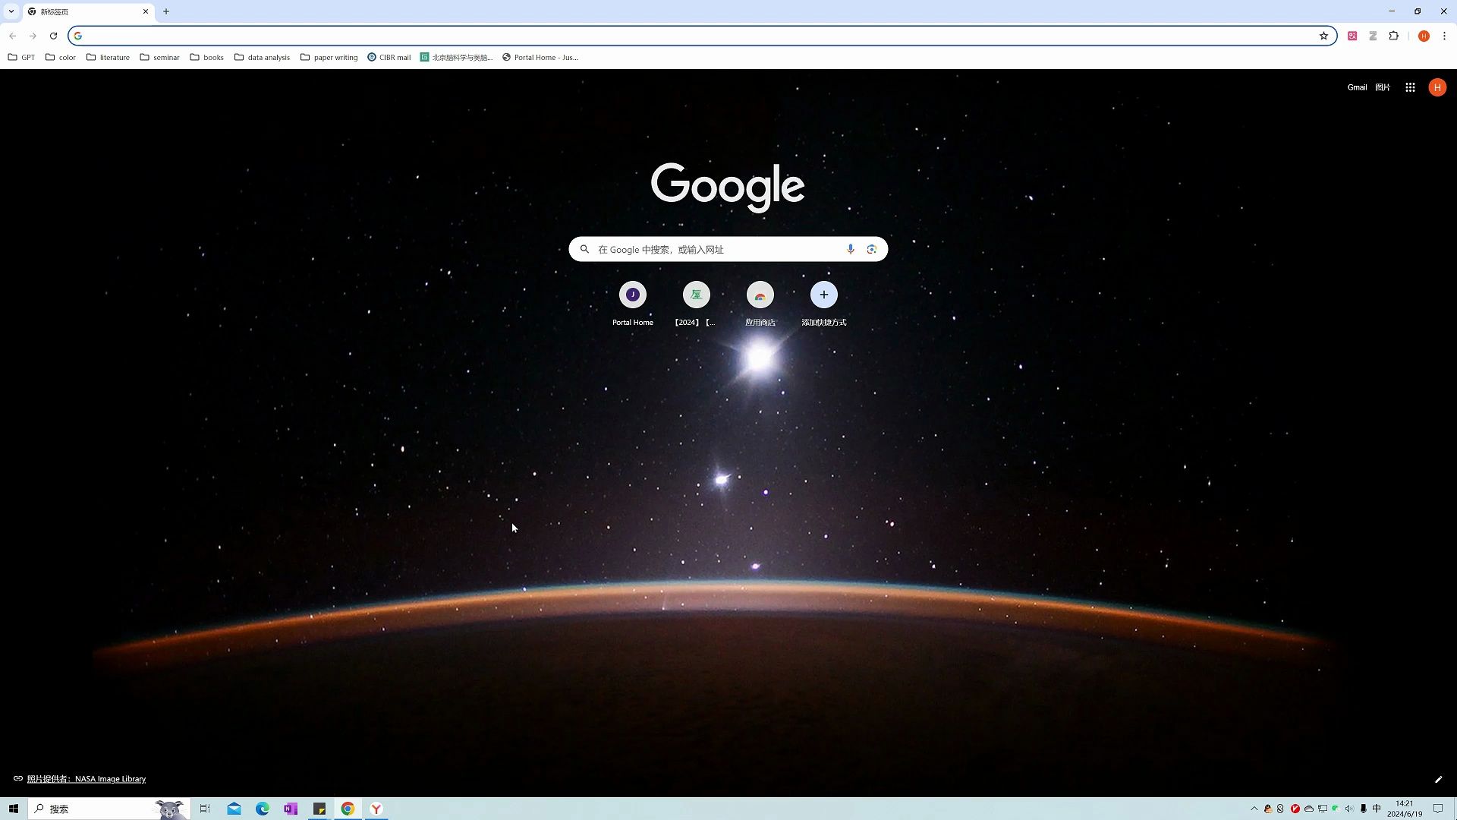Open the NASA Image Library credit link

[x=86, y=779]
